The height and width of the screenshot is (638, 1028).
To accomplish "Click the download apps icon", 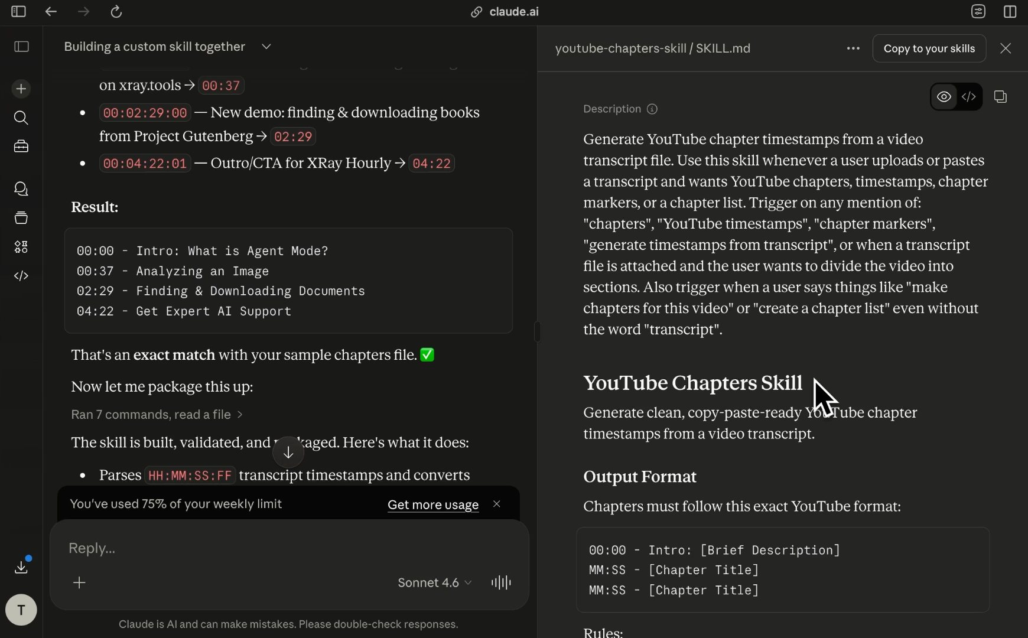I will [x=21, y=567].
